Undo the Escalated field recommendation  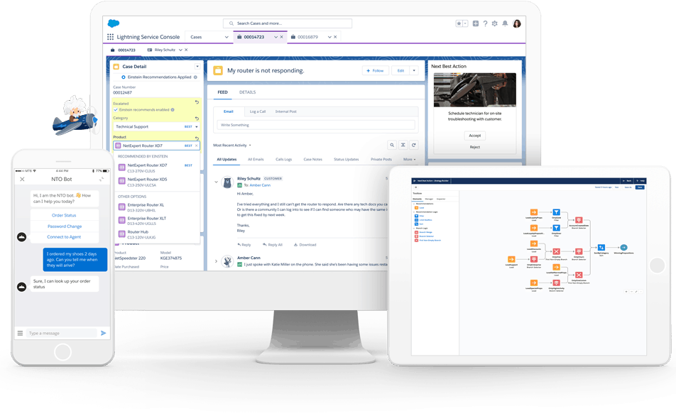coord(197,102)
